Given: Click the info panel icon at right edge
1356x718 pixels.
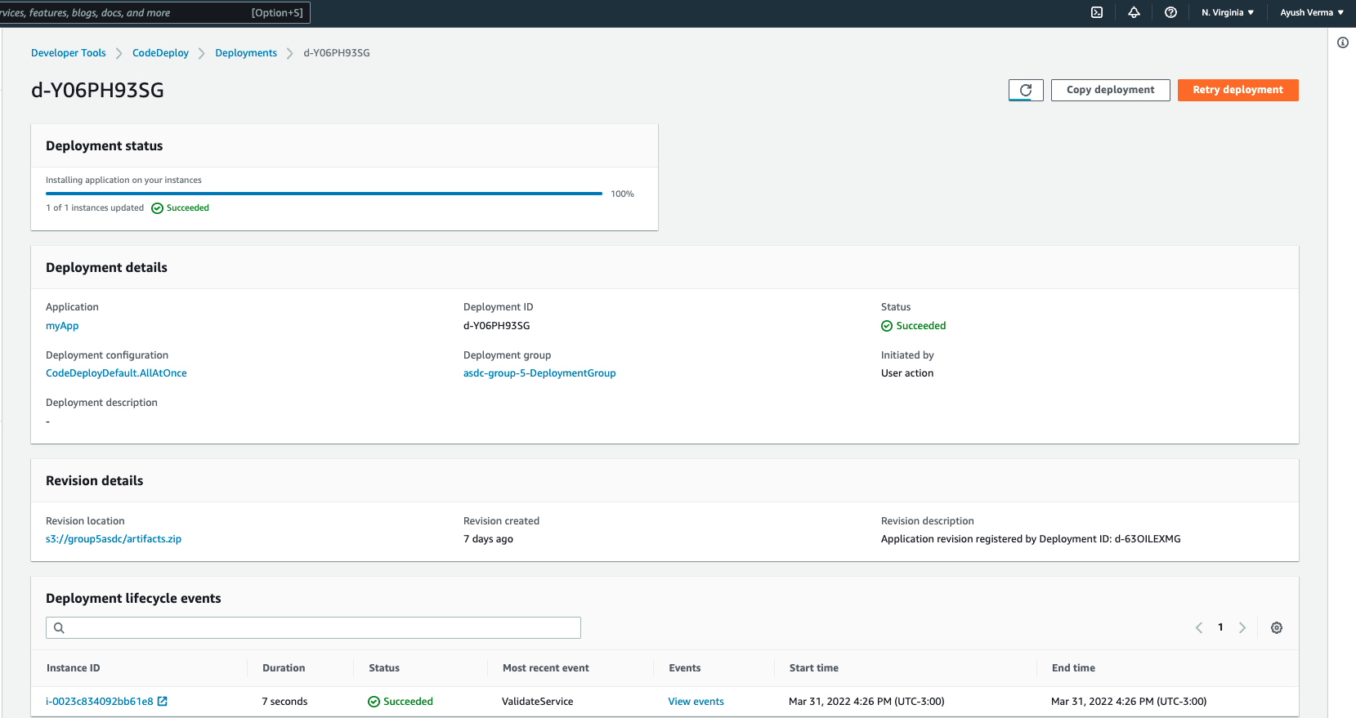Looking at the screenshot, I should pyautogui.click(x=1343, y=42).
